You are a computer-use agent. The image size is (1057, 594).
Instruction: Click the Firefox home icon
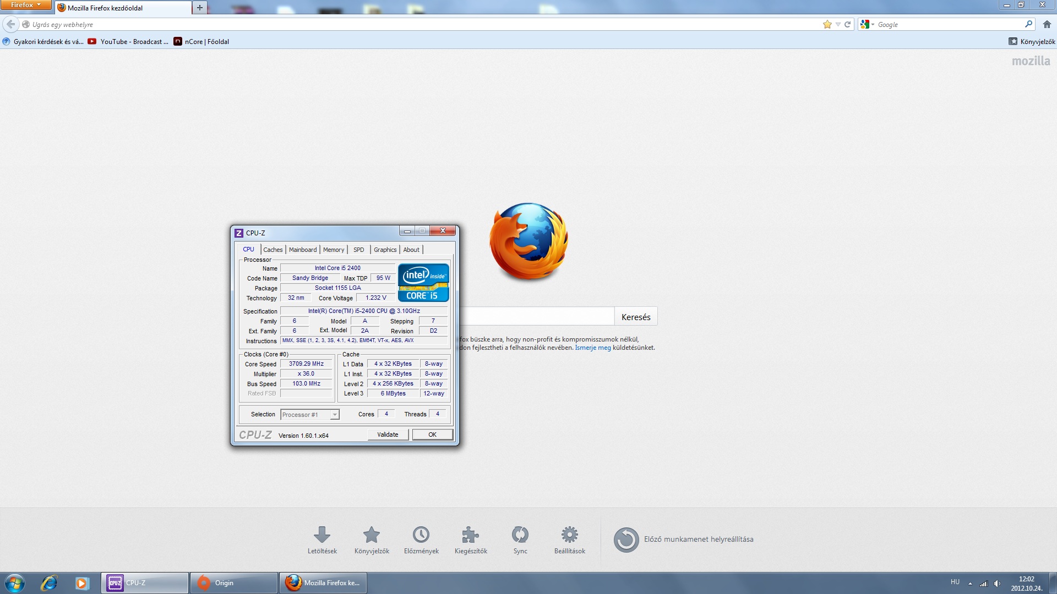tap(1047, 24)
